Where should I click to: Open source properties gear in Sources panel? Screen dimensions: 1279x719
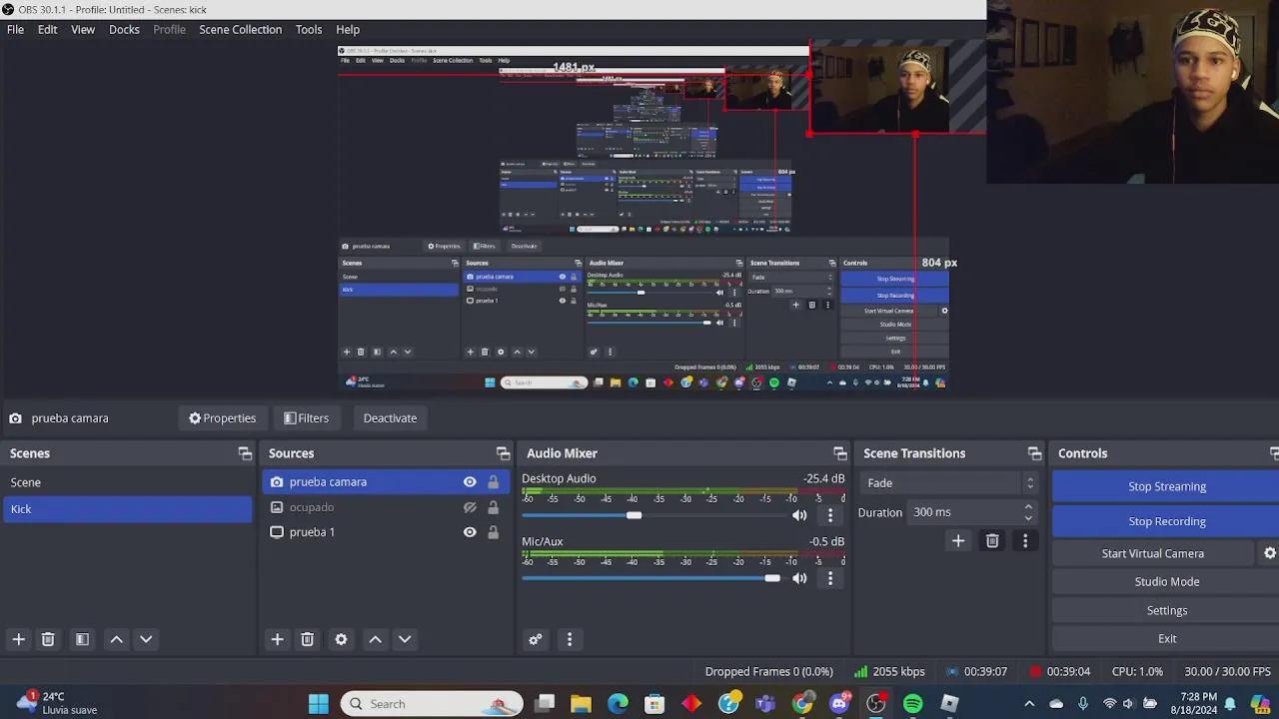[x=341, y=639]
